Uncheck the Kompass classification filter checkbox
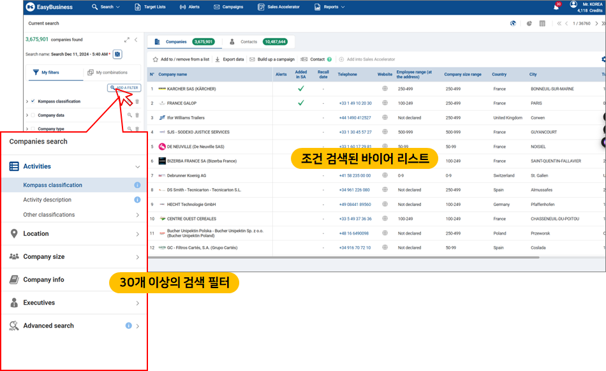This screenshot has width=606, height=371. [x=33, y=101]
